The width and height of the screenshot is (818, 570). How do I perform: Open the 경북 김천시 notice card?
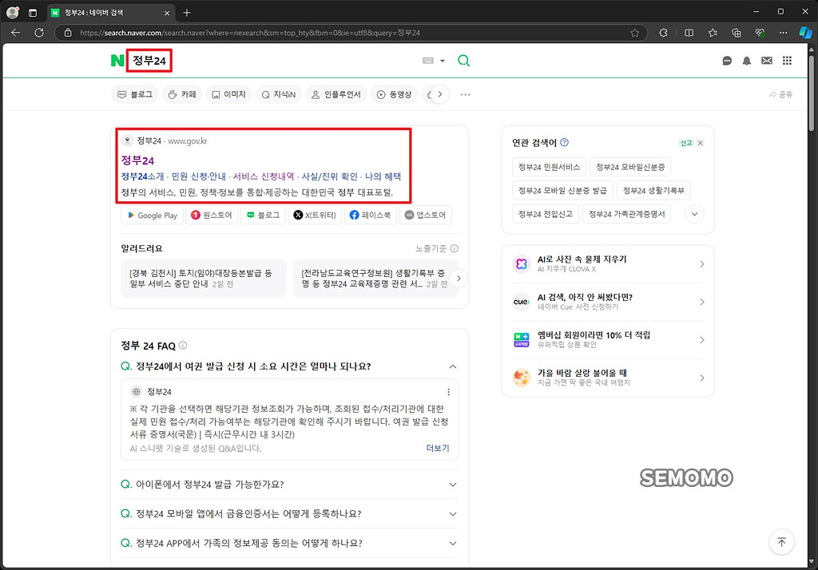point(204,279)
